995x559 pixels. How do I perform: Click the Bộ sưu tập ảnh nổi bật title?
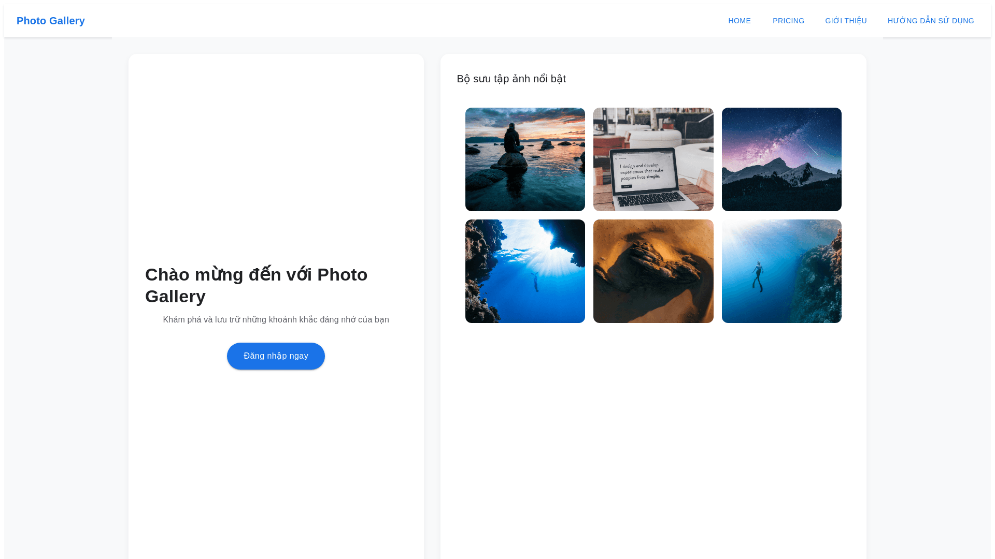pos(511,79)
